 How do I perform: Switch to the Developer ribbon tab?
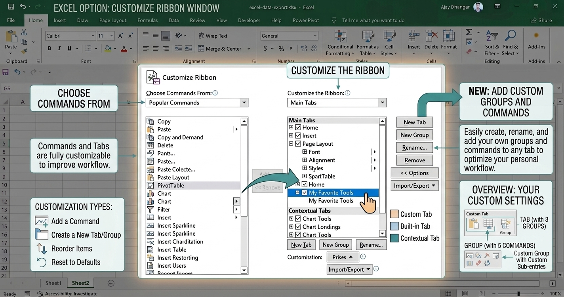(249, 20)
